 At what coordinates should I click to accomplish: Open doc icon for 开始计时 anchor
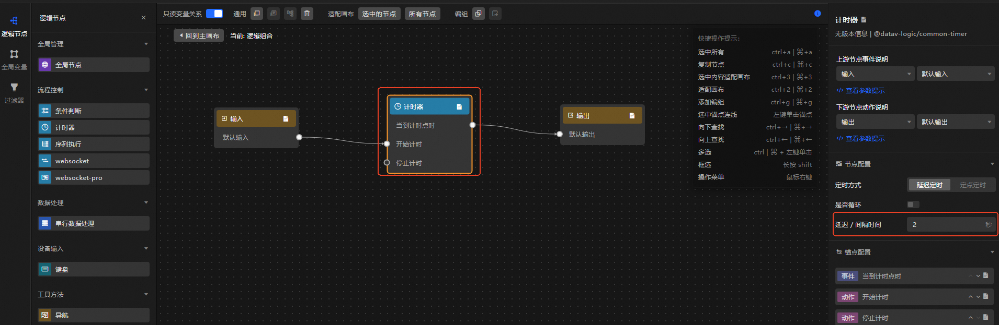pyautogui.click(x=985, y=296)
